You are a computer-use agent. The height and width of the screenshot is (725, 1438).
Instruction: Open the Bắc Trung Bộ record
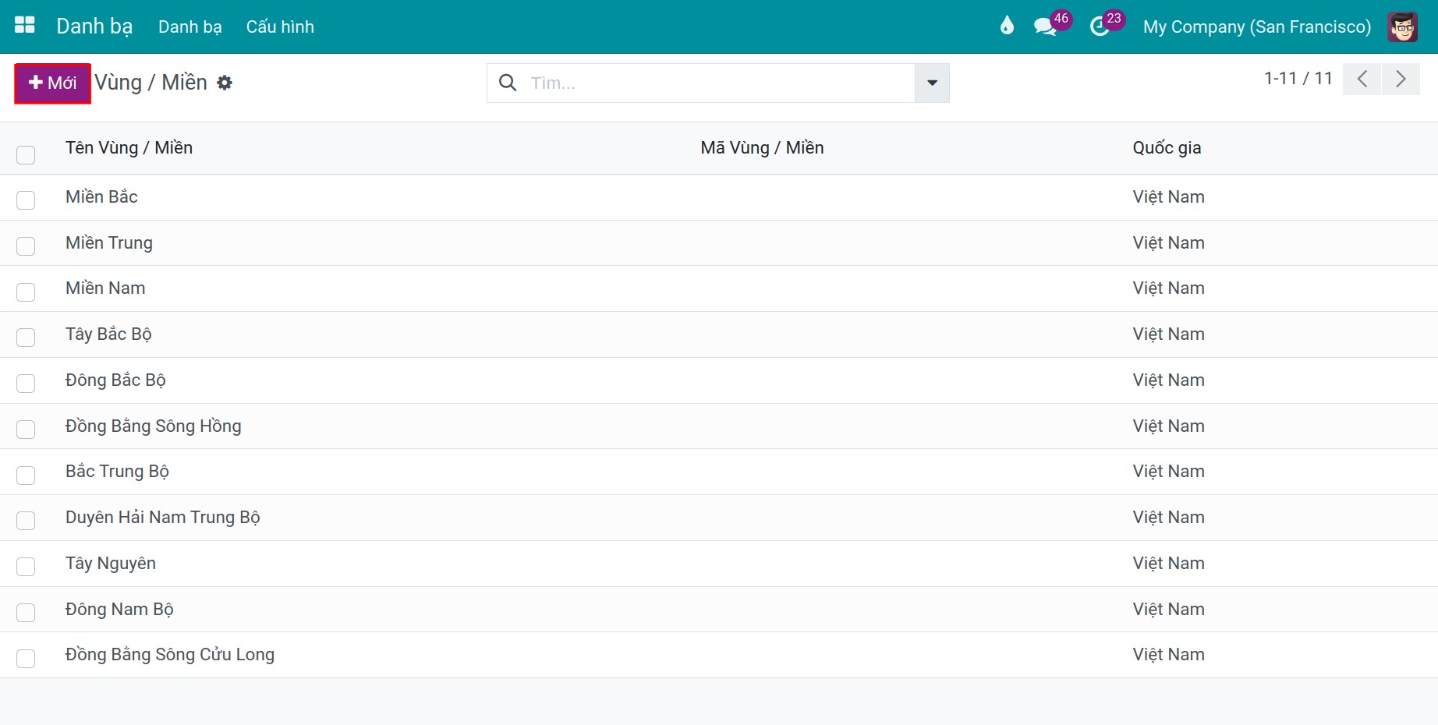117,471
